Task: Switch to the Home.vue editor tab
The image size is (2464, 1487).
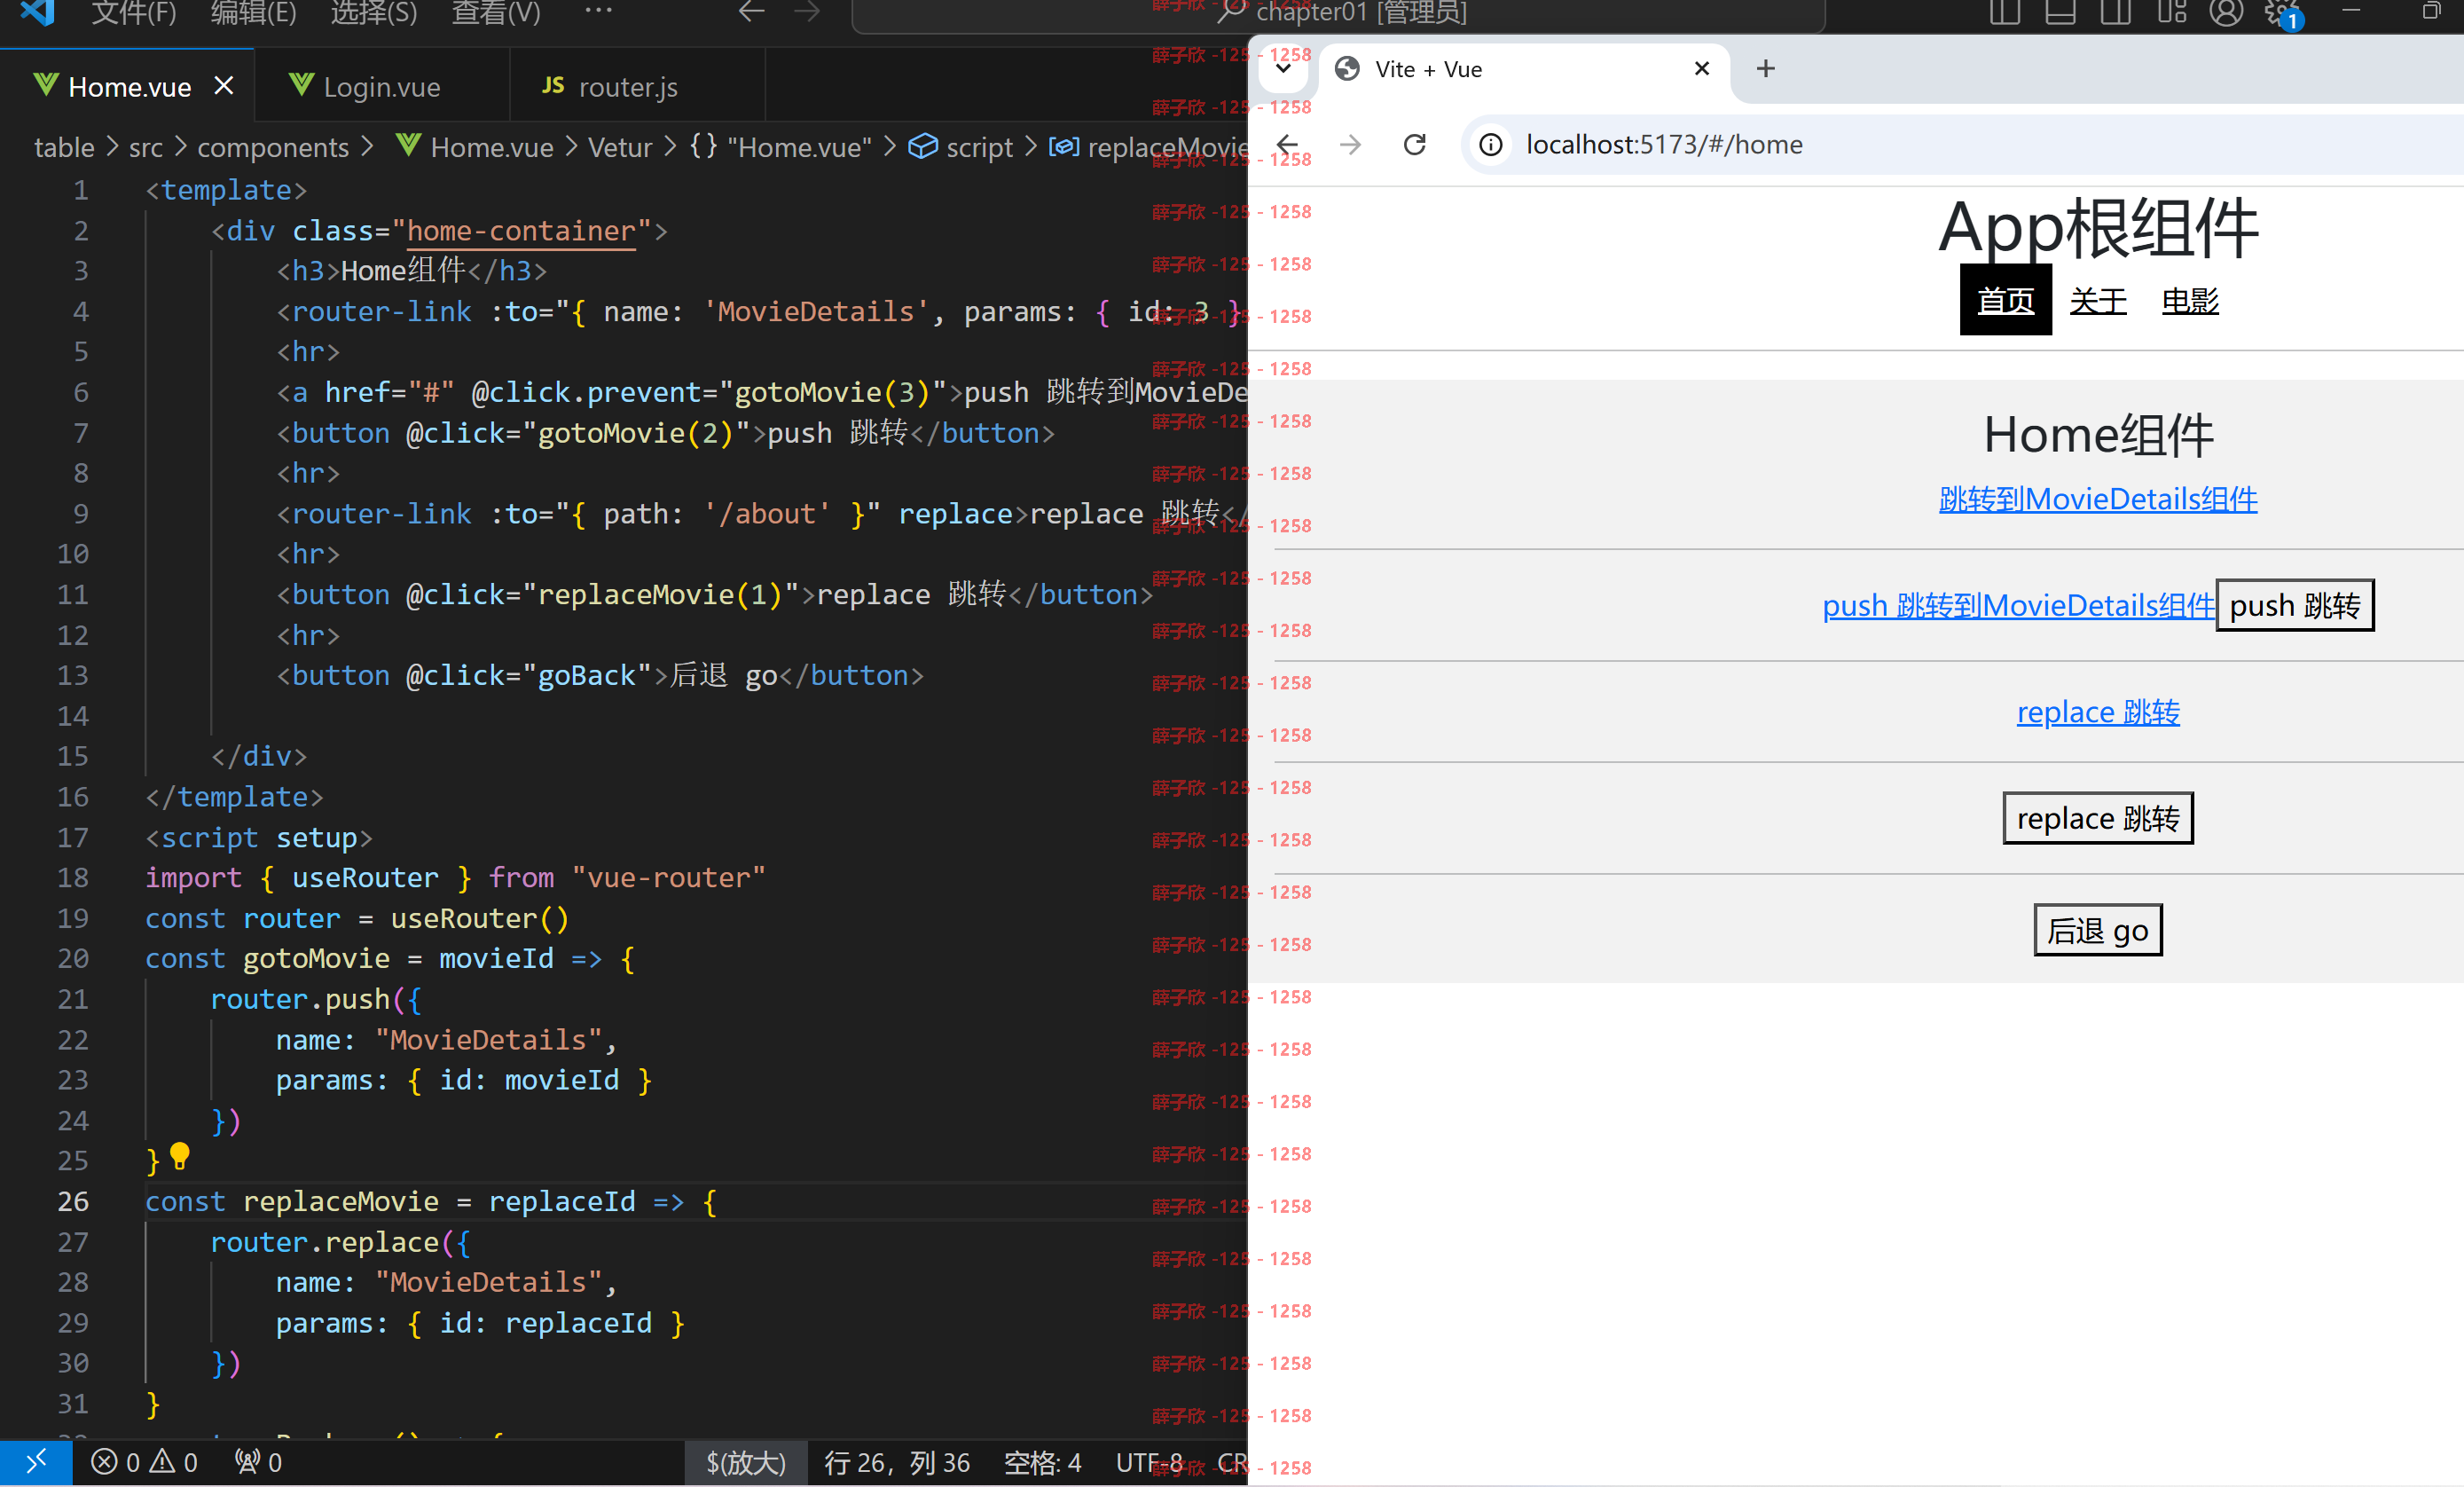Action: pos(128,87)
